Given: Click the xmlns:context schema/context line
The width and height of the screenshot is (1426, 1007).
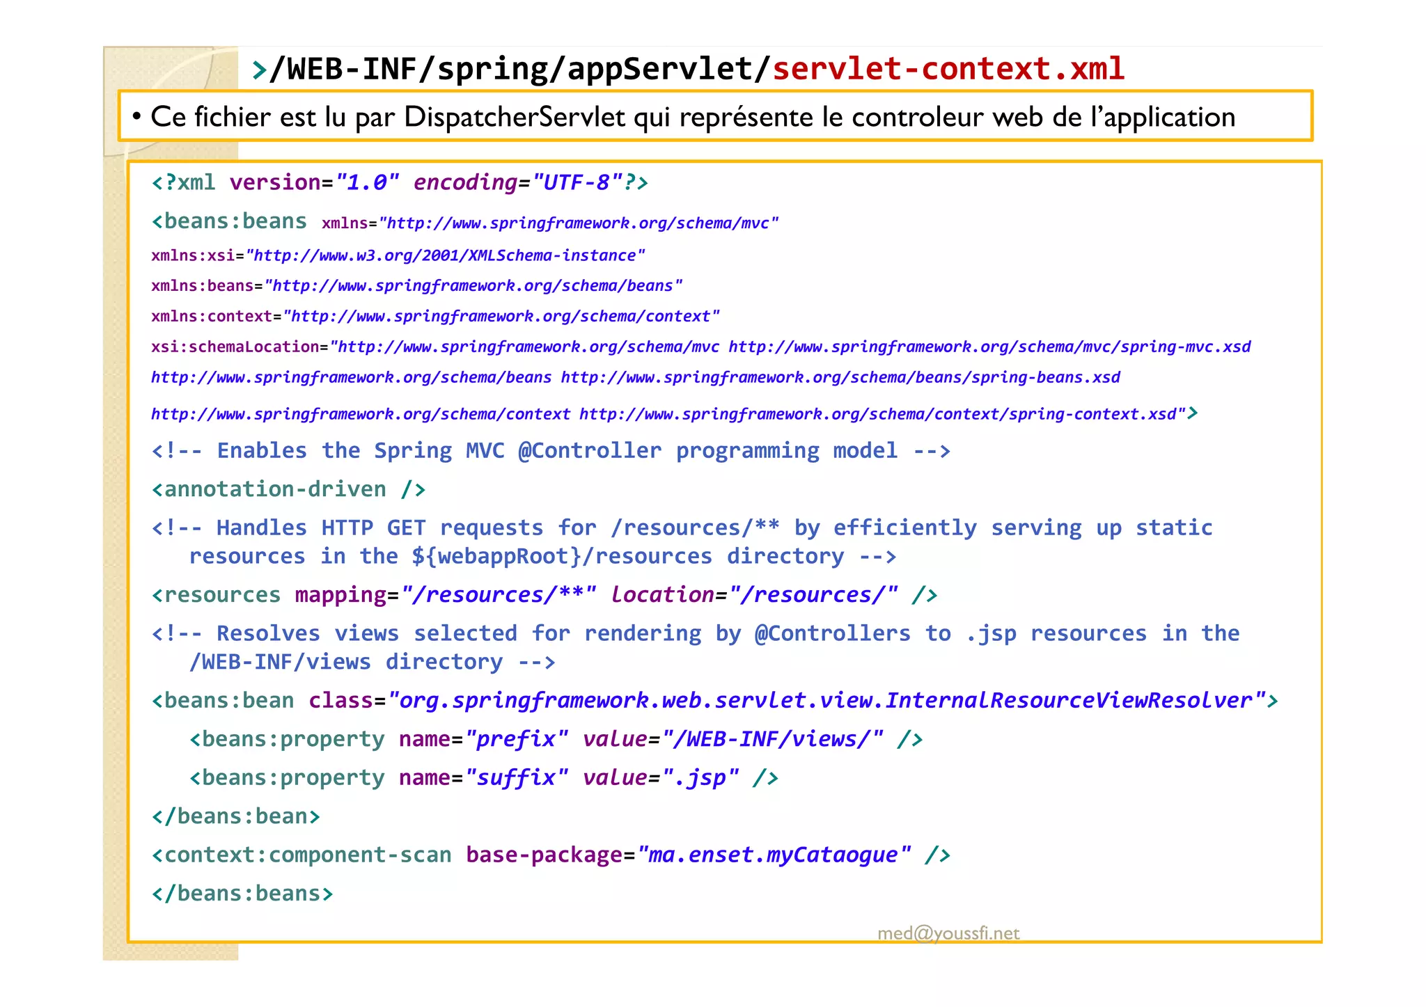Looking at the screenshot, I should (435, 317).
